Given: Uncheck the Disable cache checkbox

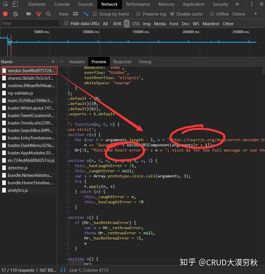Looking at the screenshot, I should (172, 14).
